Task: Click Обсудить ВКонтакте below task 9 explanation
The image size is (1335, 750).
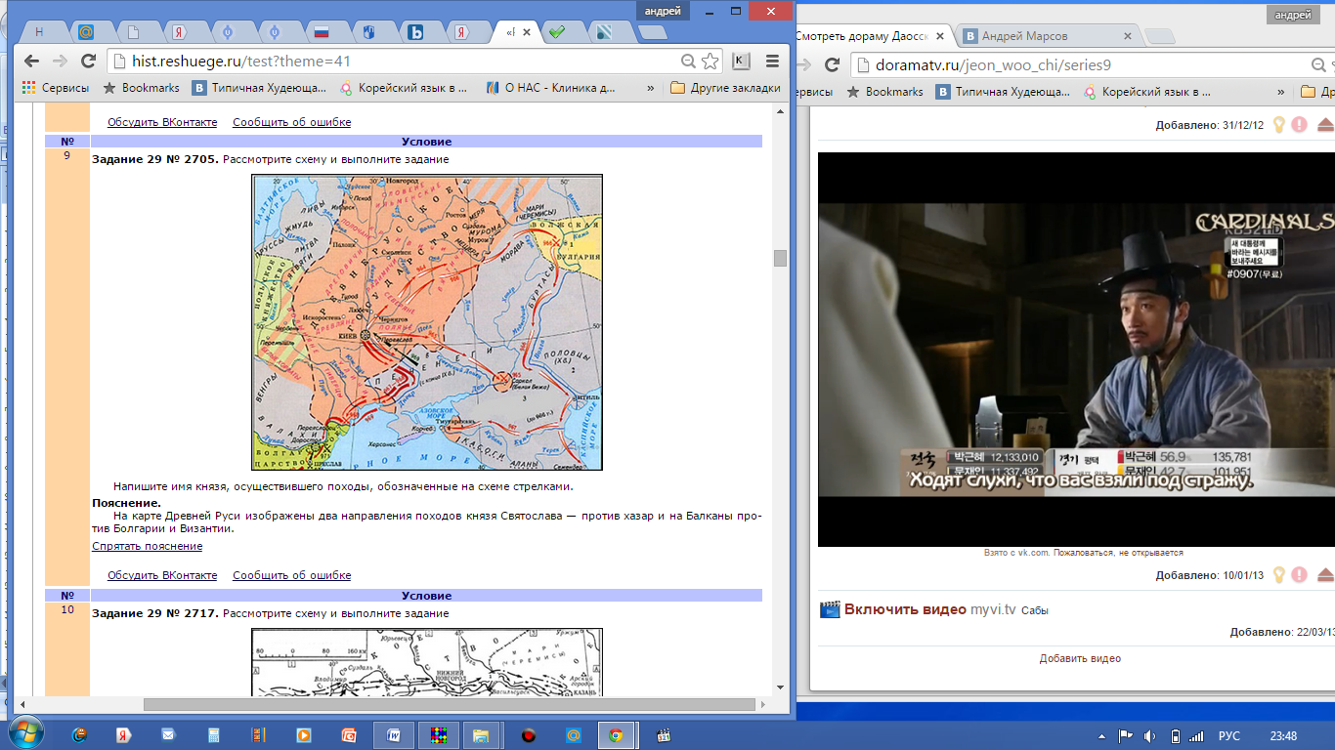Action: (x=162, y=575)
